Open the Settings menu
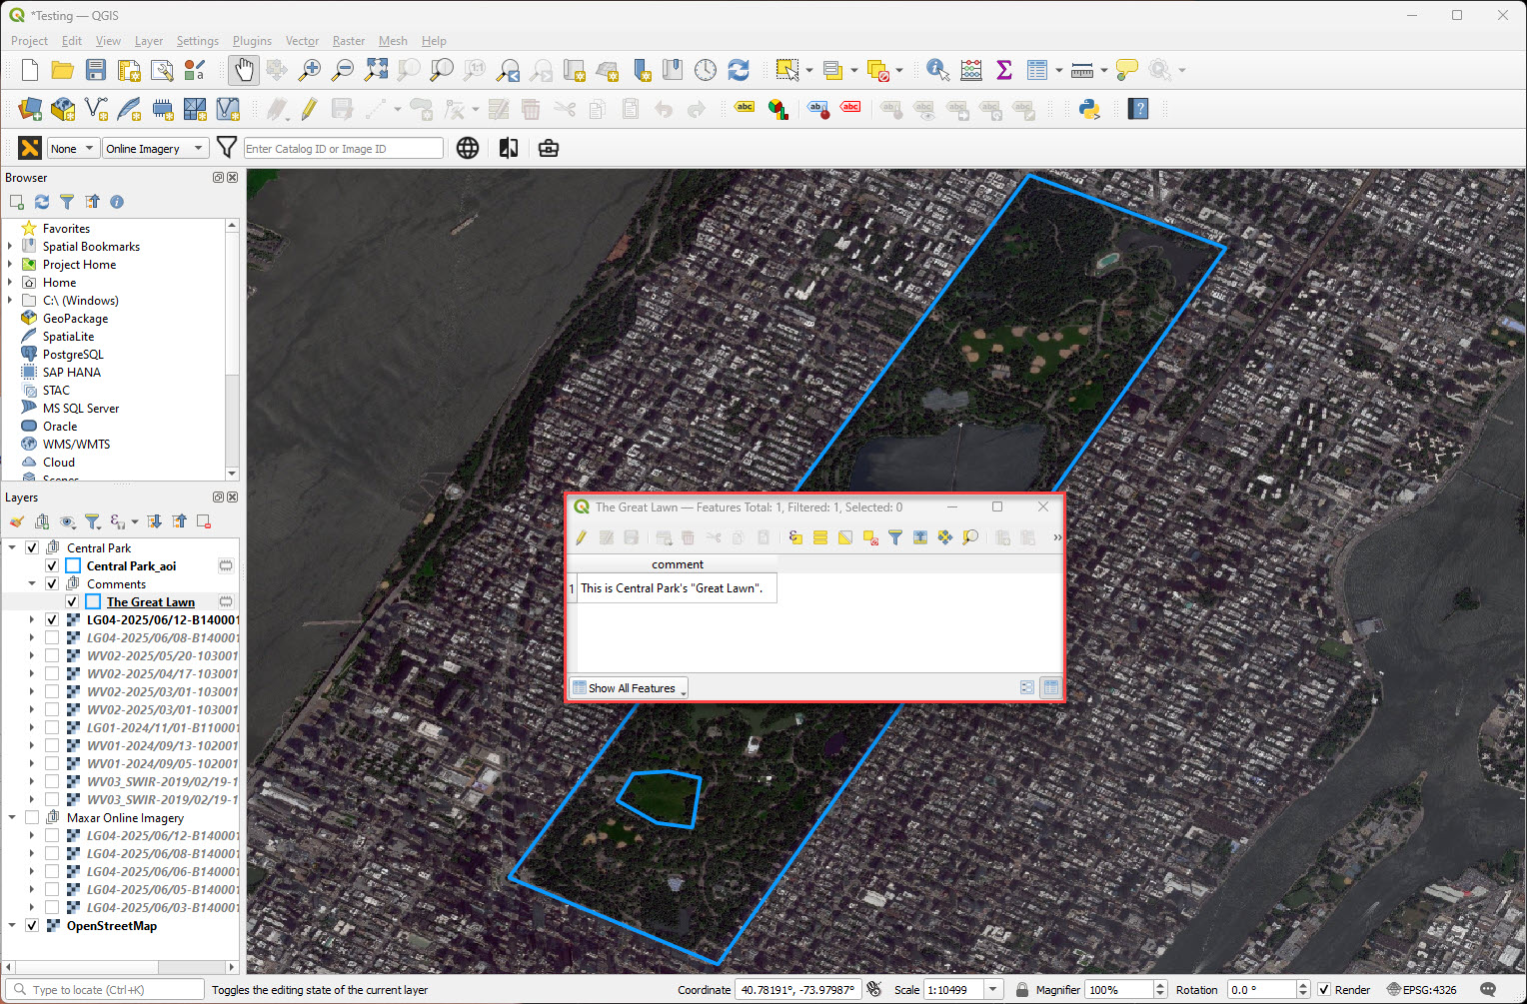This screenshot has width=1527, height=1004. coord(197,41)
